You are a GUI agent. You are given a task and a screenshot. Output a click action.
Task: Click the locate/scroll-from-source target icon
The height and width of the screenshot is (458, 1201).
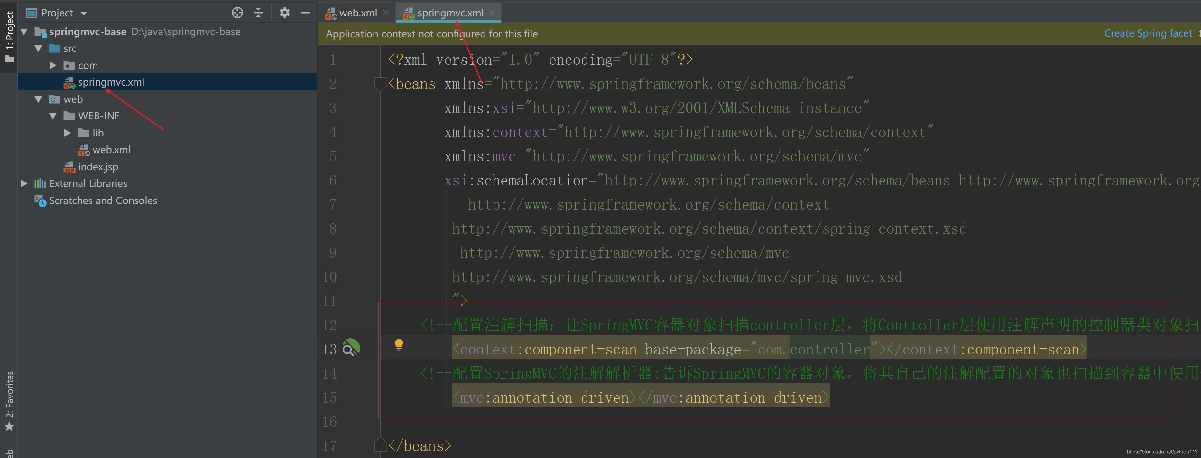tap(237, 13)
